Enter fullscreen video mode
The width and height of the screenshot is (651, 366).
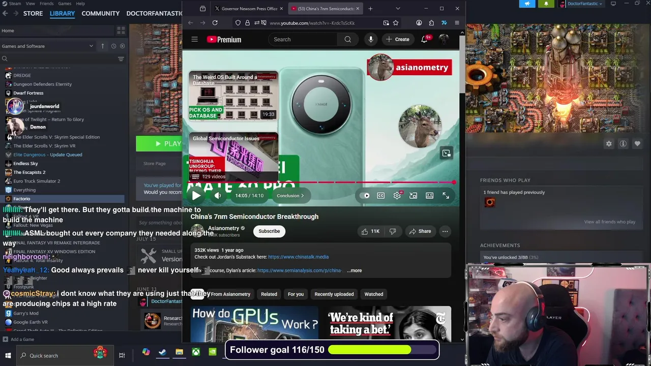click(446, 196)
